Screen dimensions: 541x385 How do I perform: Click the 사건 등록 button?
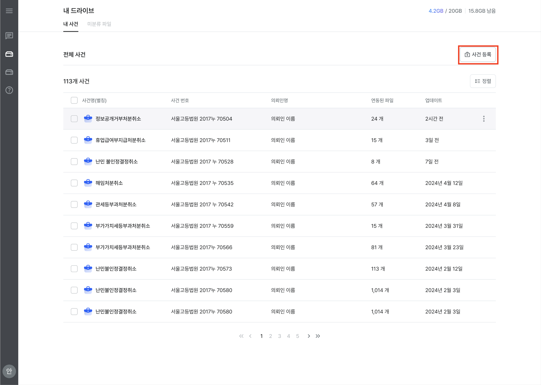478,54
